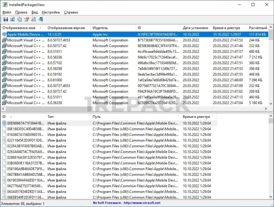Sort the lower pane by ID column

tap(22, 117)
